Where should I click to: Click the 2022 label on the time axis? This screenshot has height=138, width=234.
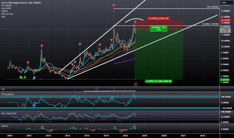point(125,135)
